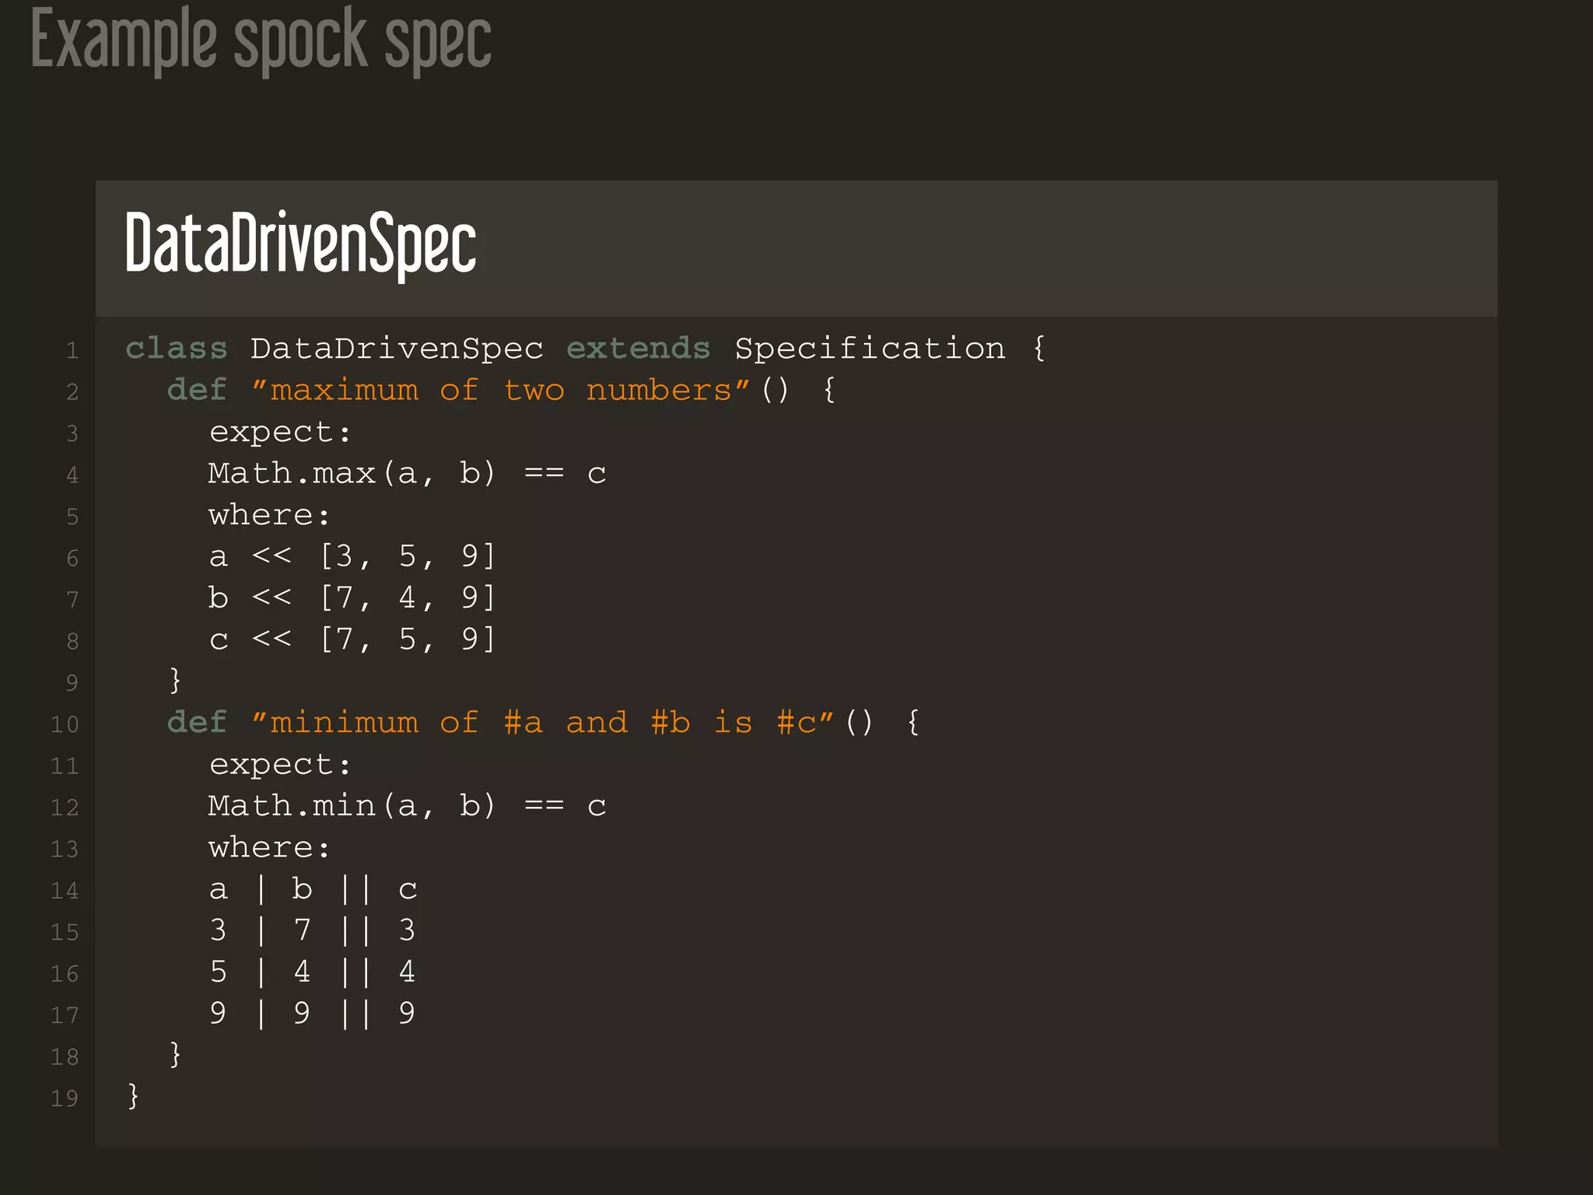Click the line 'a << [3, 5, 9]'
This screenshot has width=1593, height=1195.
point(352,557)
